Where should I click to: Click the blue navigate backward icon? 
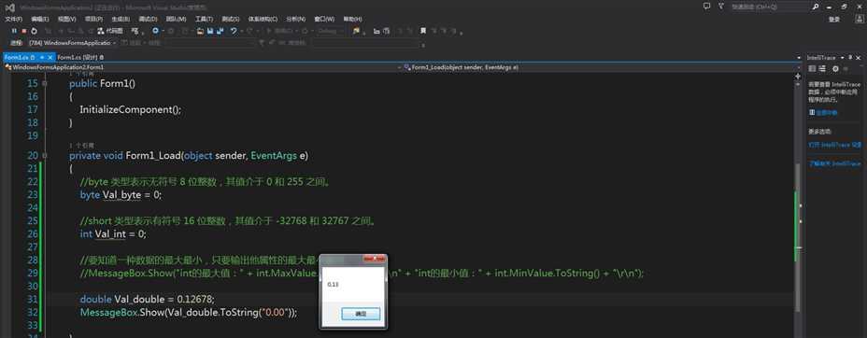(x=155, y=31)
